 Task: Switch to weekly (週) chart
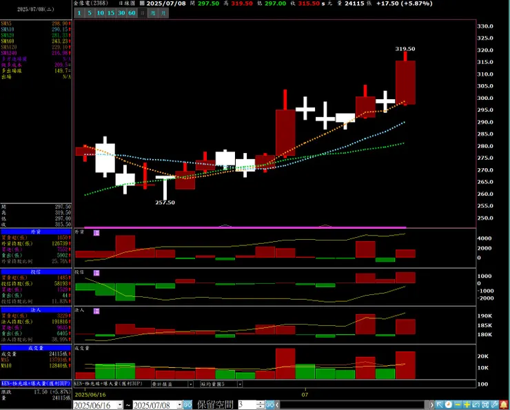(153, 13)
